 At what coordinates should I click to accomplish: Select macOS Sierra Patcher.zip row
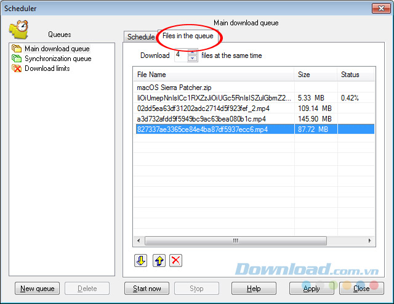(254, 88)
